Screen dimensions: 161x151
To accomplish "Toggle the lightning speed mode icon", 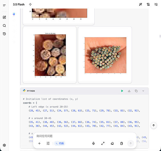I will pos(30,5).
